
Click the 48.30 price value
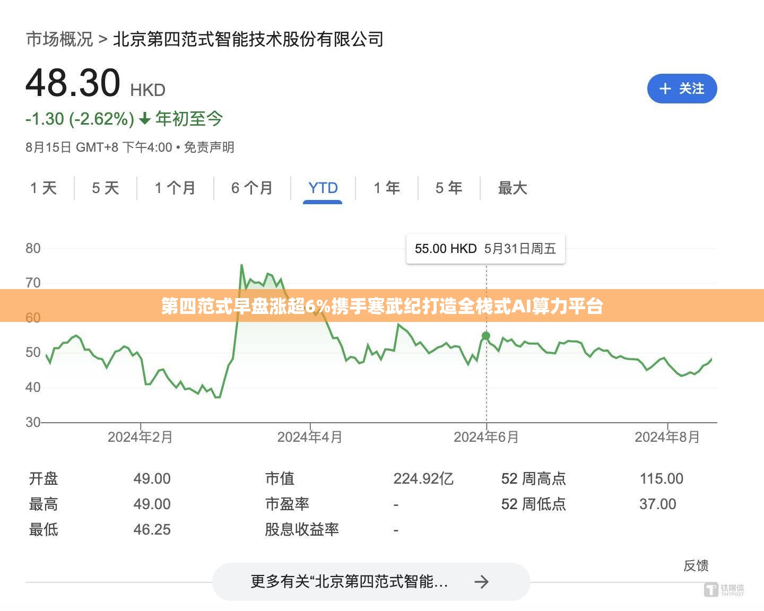(x=73, y=83)
